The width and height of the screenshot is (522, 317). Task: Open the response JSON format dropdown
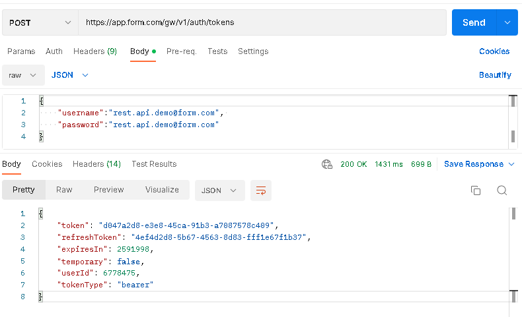pyautogui.click(x=219, y=190)
